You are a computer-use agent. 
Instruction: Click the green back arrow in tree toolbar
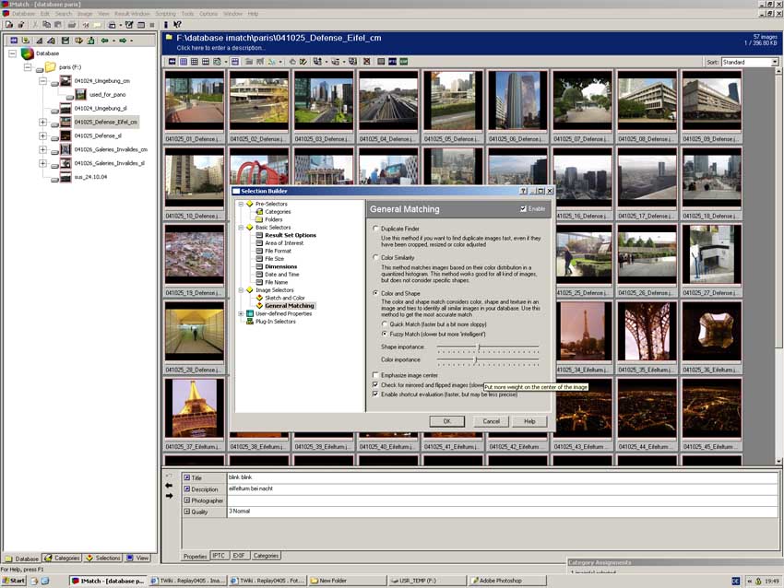(x=105, y=41)
